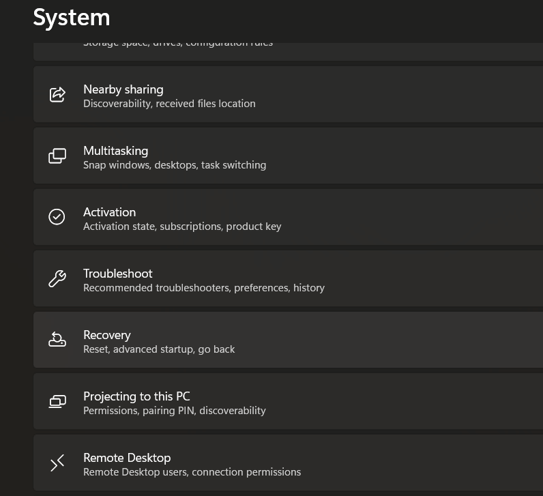543x496 pixels.
Task: Click the Troubleshoot wrench icon
Action: [57, 278]
